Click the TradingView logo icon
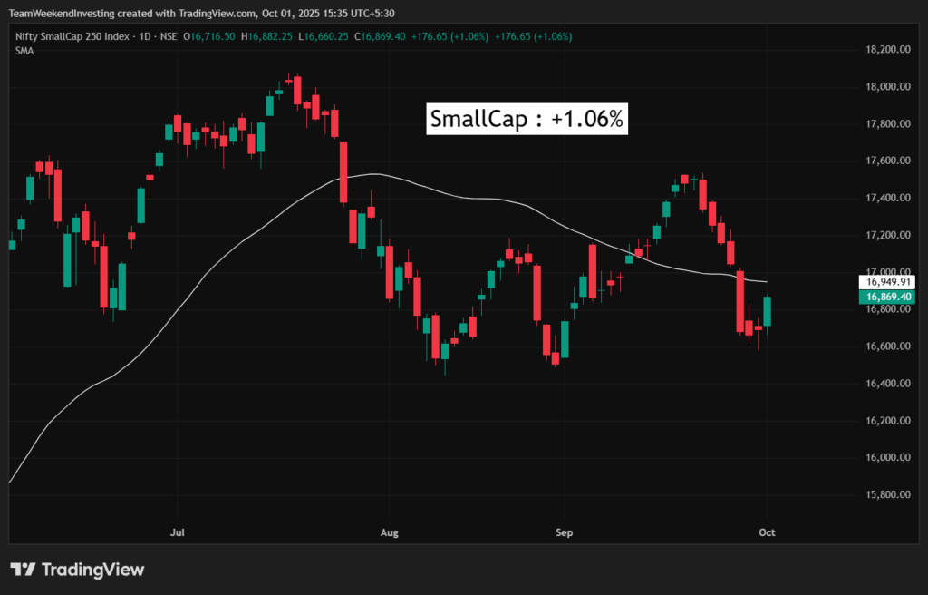928x595 pixels. point(23,570)
